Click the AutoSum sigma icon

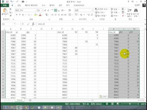click(x=123, y=9)
